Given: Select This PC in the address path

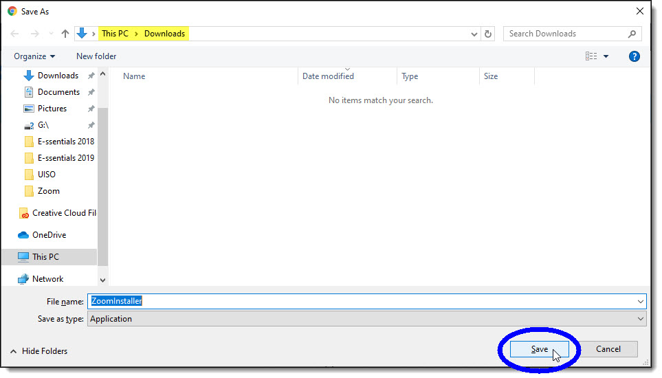Looking at the screenshot, I should coord(115,34).
